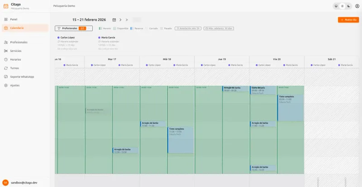Image resolution: width=362 pixels, height=187 pixels.
Task: Open Soporte WhatsApp in sidebar
Action: pyautogui.click(x=22, y=76)
